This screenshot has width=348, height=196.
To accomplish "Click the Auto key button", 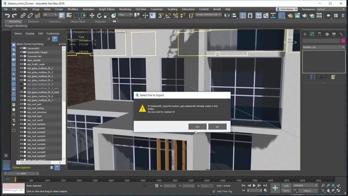I will pos(287,186).
